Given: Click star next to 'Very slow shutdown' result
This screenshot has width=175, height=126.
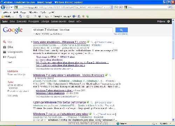Looking at the screenshot, I should click(88, 42).
